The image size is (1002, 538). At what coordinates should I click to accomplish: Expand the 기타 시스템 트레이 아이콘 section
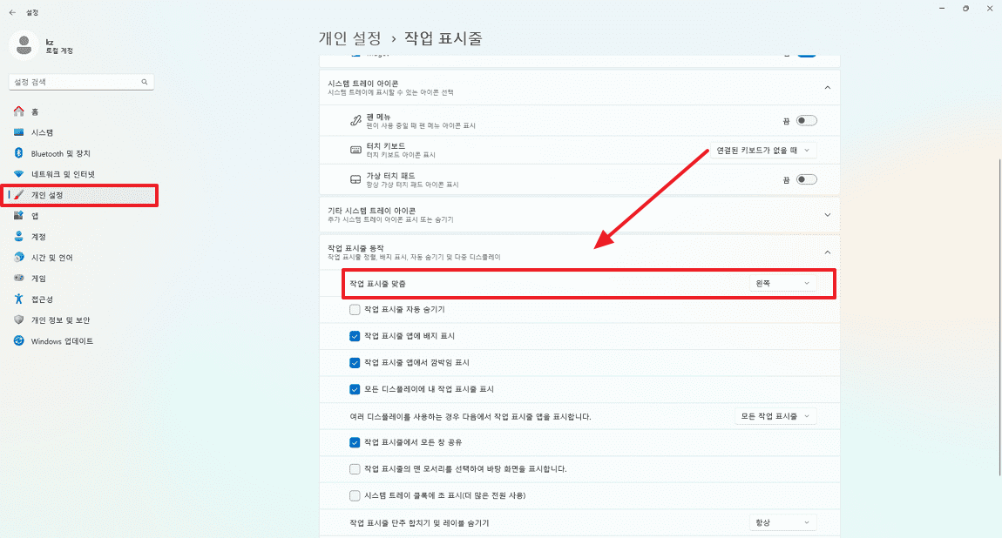coord(828,215)
